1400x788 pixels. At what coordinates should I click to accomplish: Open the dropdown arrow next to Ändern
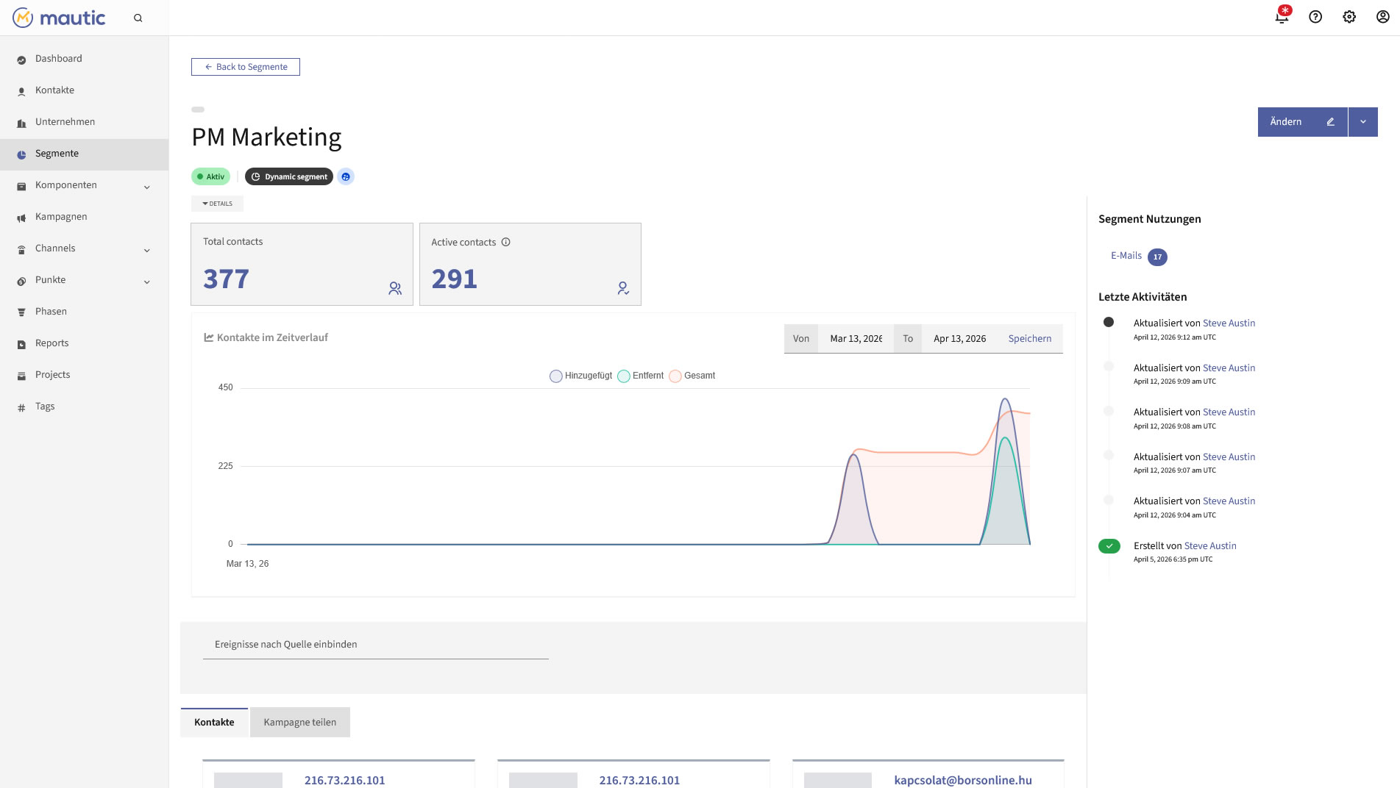coord(1362,122)
